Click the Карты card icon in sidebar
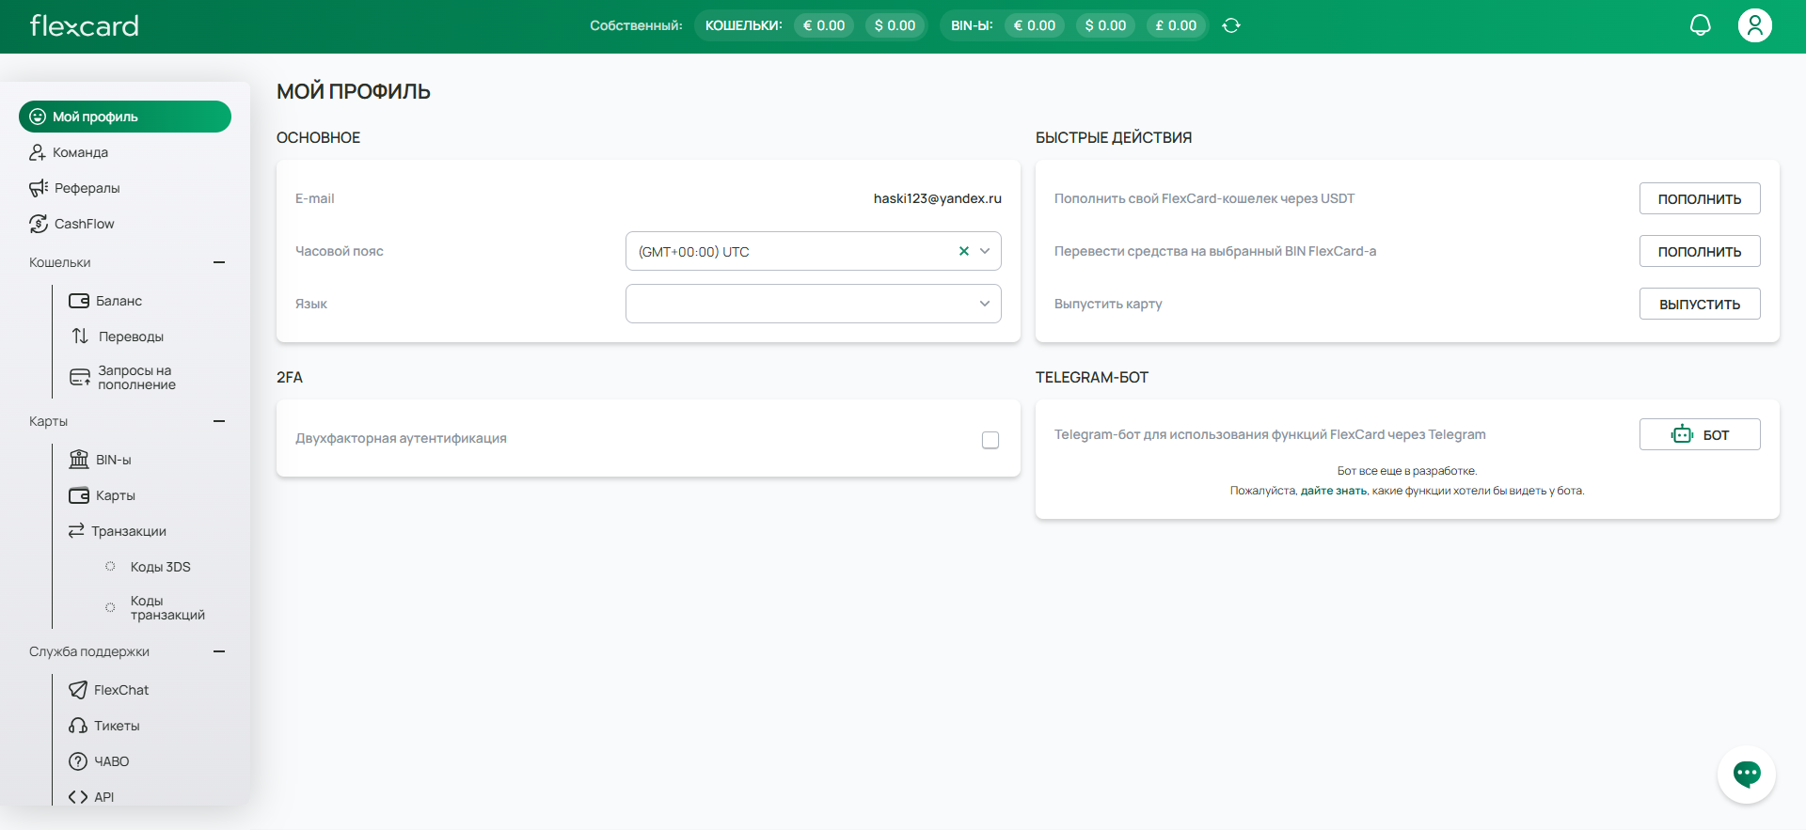The width and height of the screenshot is (1806, 830). pyautogui.click(x=79, y=495)
